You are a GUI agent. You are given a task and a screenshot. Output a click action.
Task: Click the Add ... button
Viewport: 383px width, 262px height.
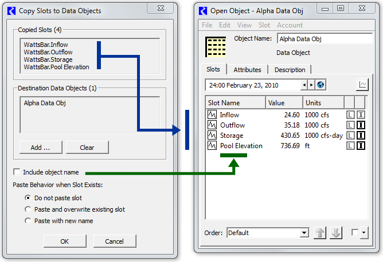coord(41,147)
